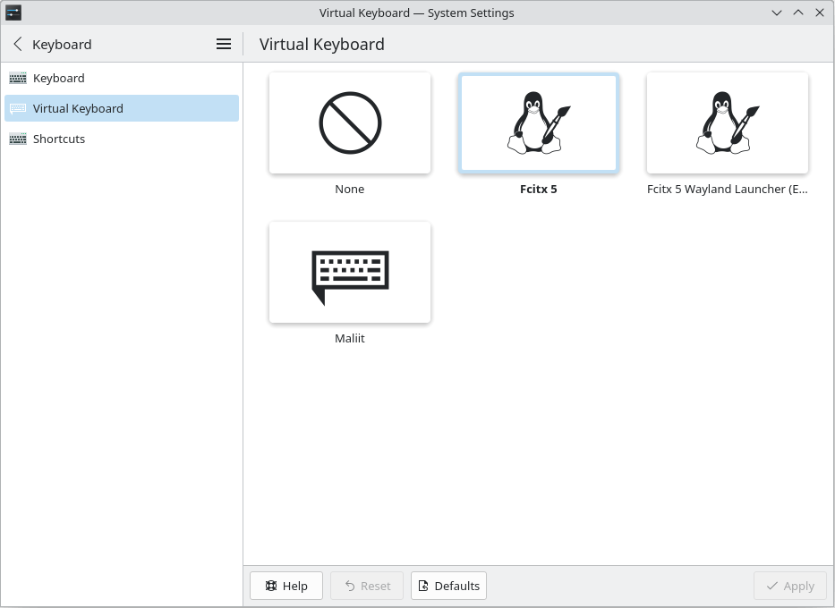This screenshot has width=835, height=608.
Task: Open the Shortcuts sidebar entry
Action: click(x=122, y=139)
